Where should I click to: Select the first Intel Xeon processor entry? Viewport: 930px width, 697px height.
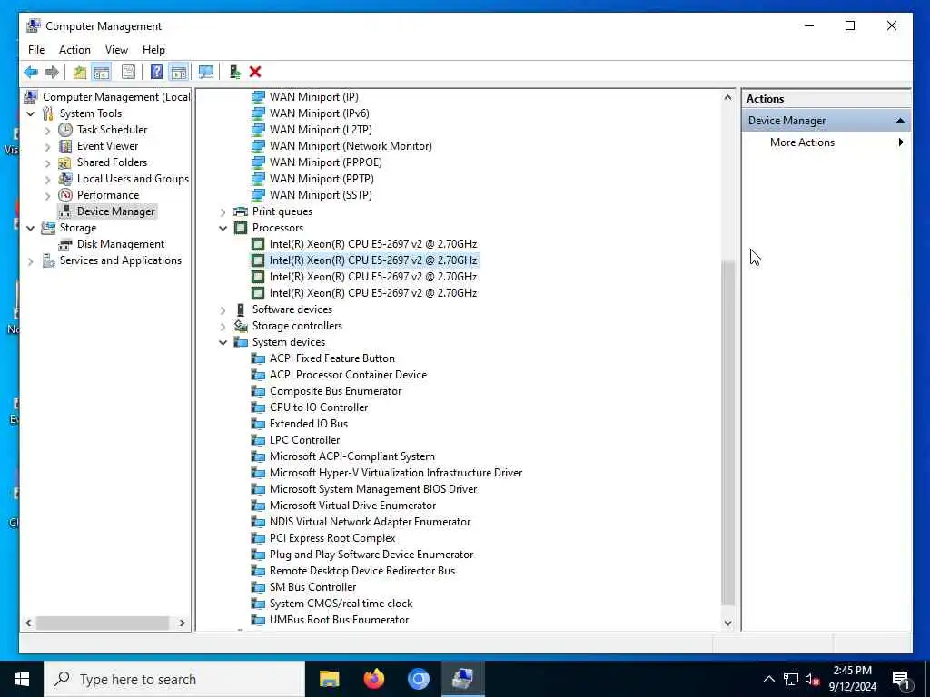pyautogui.click(x=373, y=244)
